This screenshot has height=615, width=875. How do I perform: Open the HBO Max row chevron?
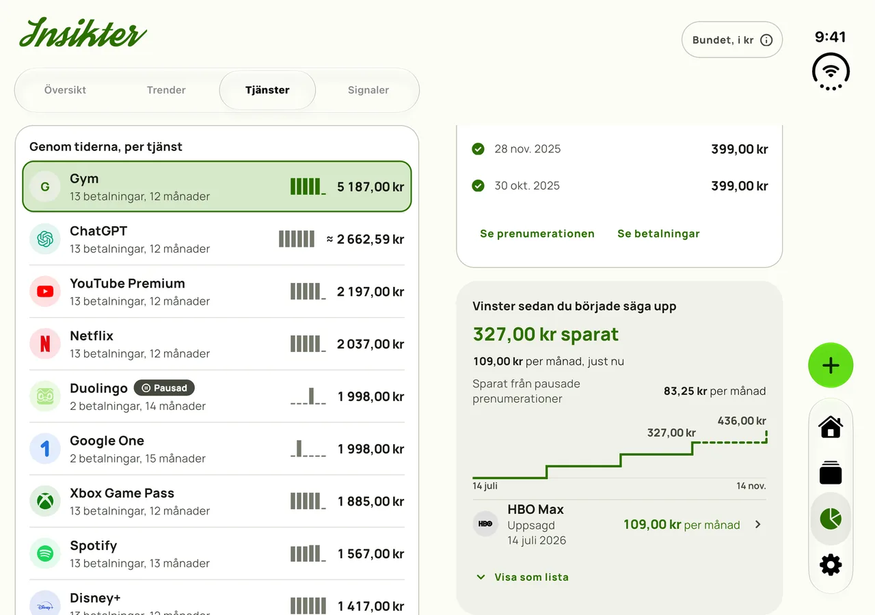click(757, 525)
